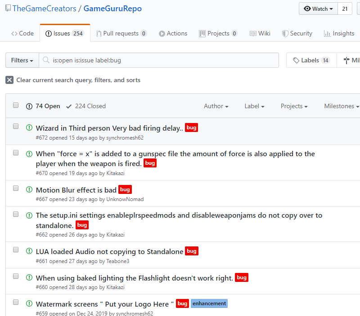The image size is (360, 316).
Task: Click the open-issue icon for issue #672
Action: 29,127
